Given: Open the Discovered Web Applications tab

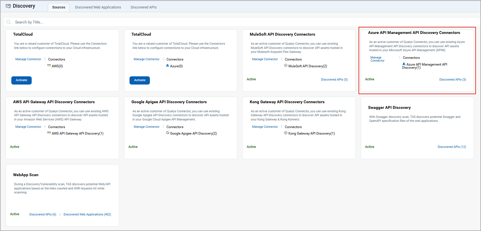Looking at the screenshot, I should point(98,7).
